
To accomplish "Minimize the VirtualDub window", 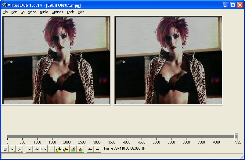I will click(x=225, y=5).
